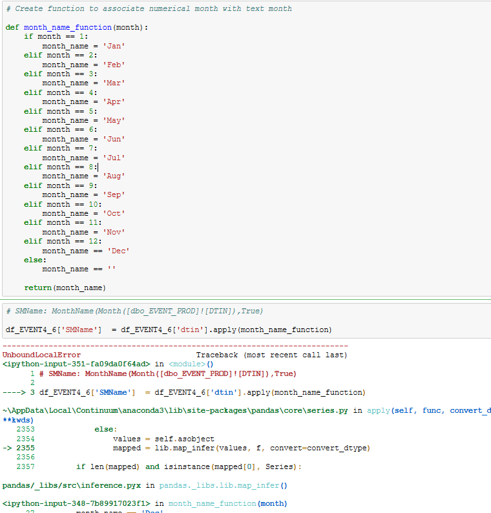491x513 pixels.
Task: Click the line month_name == ''
Action: 79,269
